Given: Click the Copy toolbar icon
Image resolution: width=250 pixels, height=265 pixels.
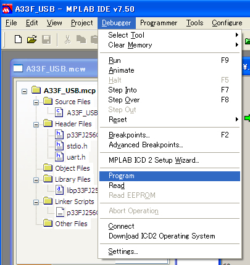Looking at the screenshot, I should [81, 39].
